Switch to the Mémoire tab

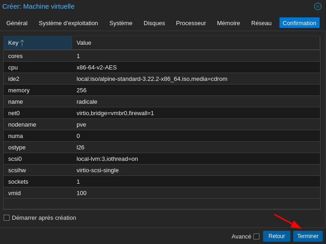pyautogui.click(x=228, y=23)
